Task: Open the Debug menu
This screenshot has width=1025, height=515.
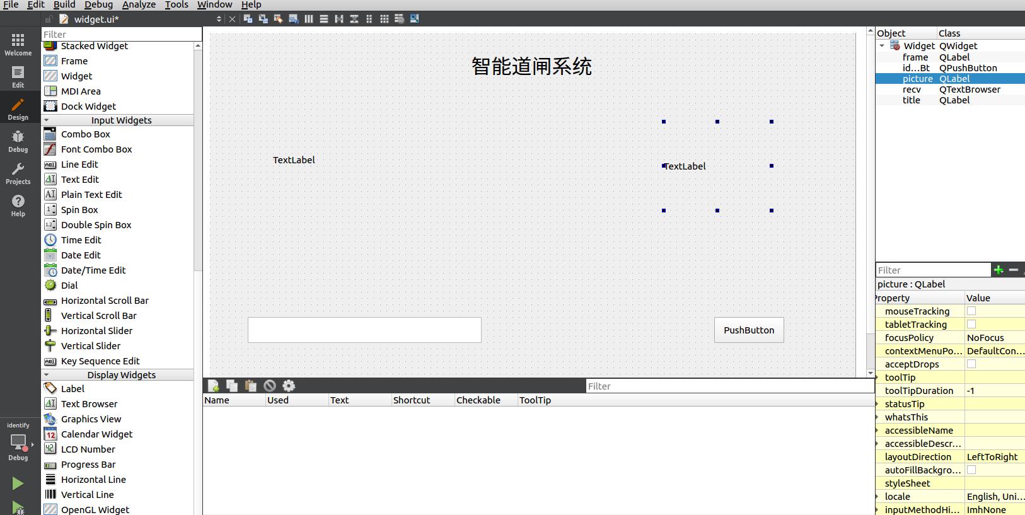Action: (98, 4)
